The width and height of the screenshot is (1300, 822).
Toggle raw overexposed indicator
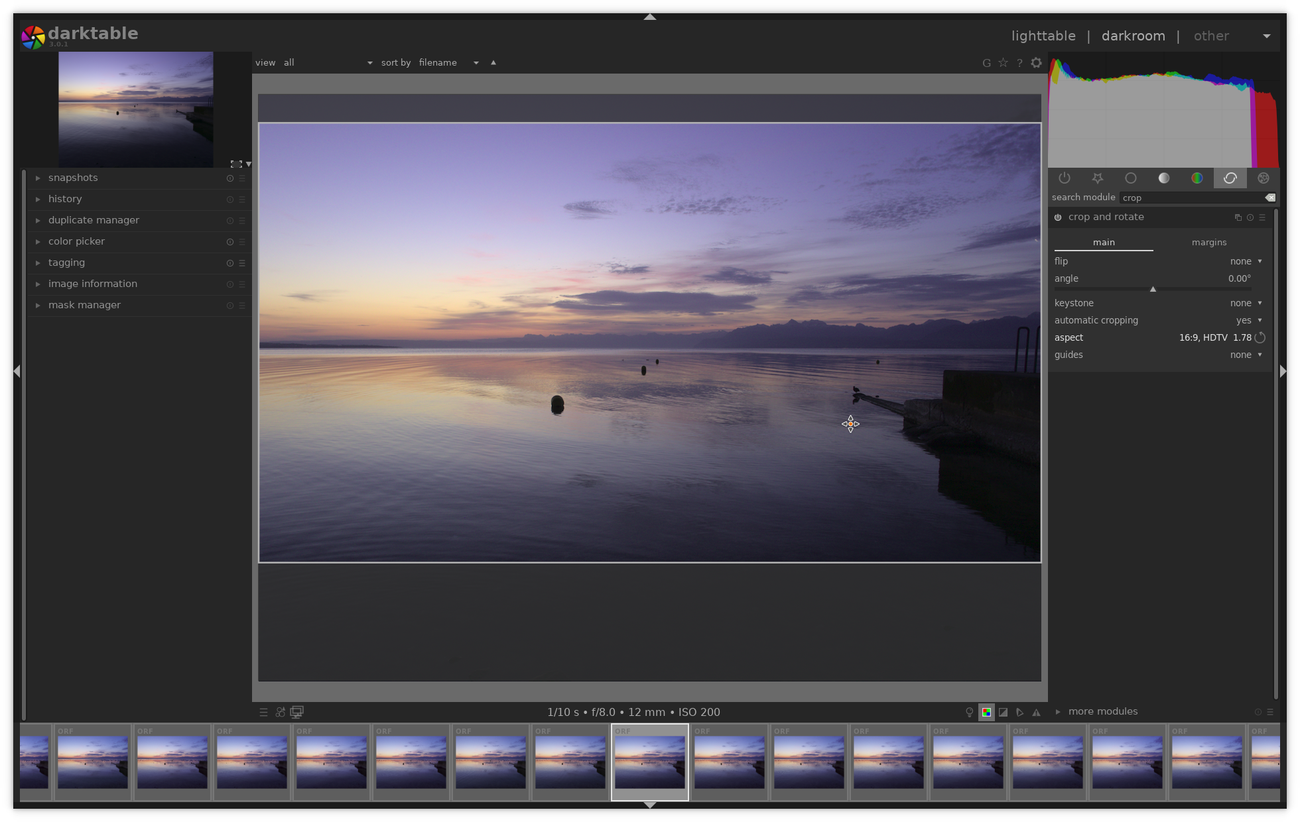[986, 712]
